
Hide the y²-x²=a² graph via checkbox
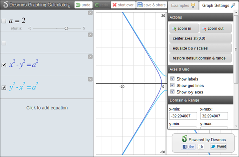click(4, 87)
